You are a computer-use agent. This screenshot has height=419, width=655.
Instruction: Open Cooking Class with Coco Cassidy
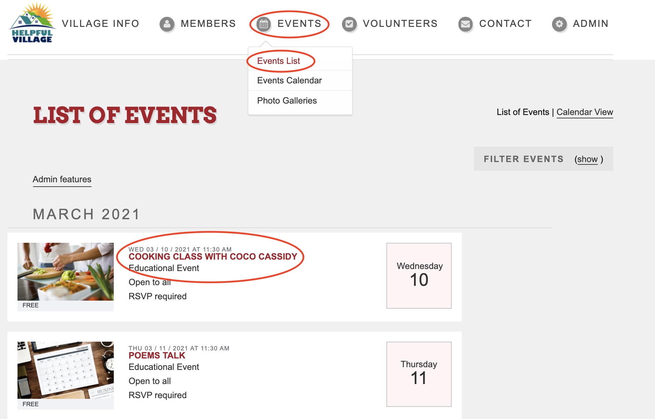(x=213, y=257)
